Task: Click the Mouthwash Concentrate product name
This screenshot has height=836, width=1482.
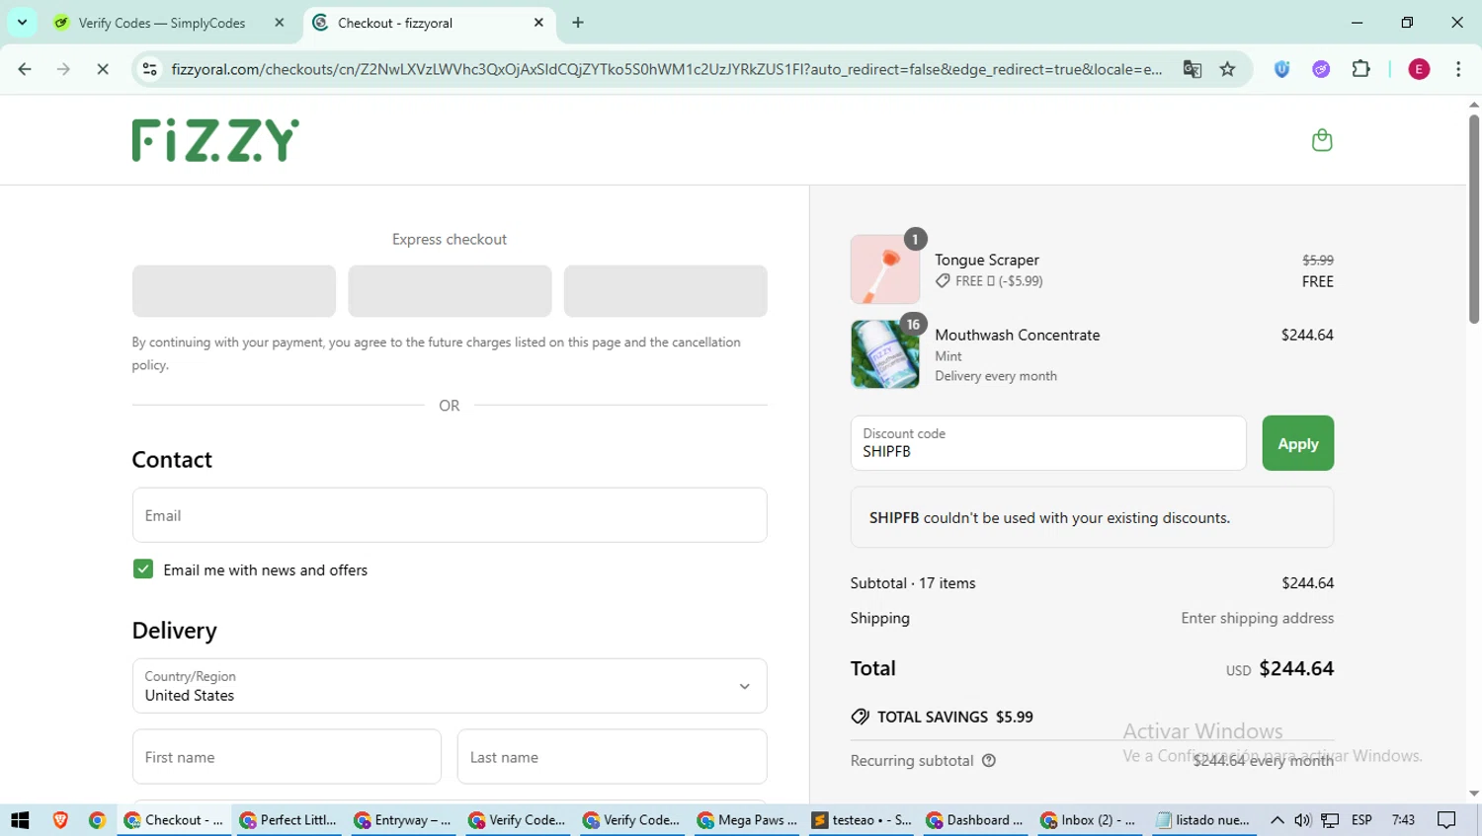Action: tap(1018, 335)
